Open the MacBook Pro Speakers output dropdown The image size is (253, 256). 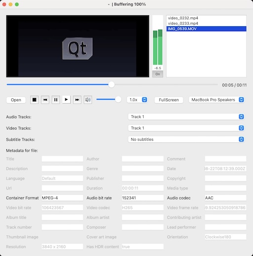[216, 100]
